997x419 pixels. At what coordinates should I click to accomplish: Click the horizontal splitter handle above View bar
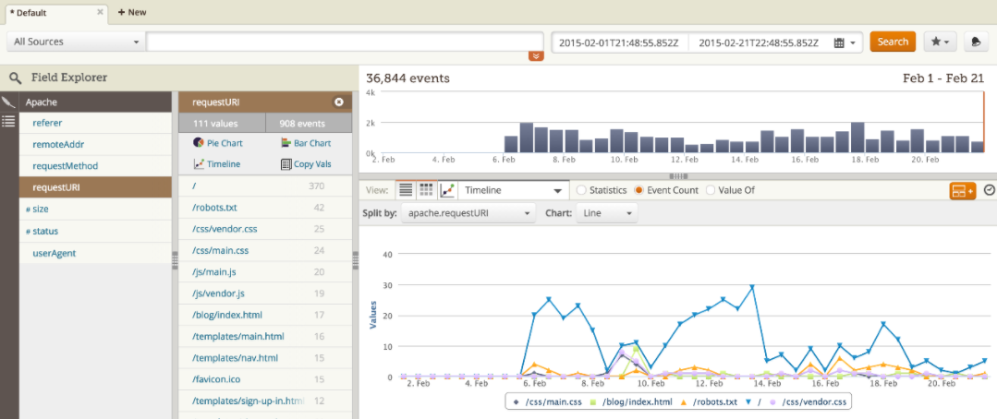click(678, 176)
